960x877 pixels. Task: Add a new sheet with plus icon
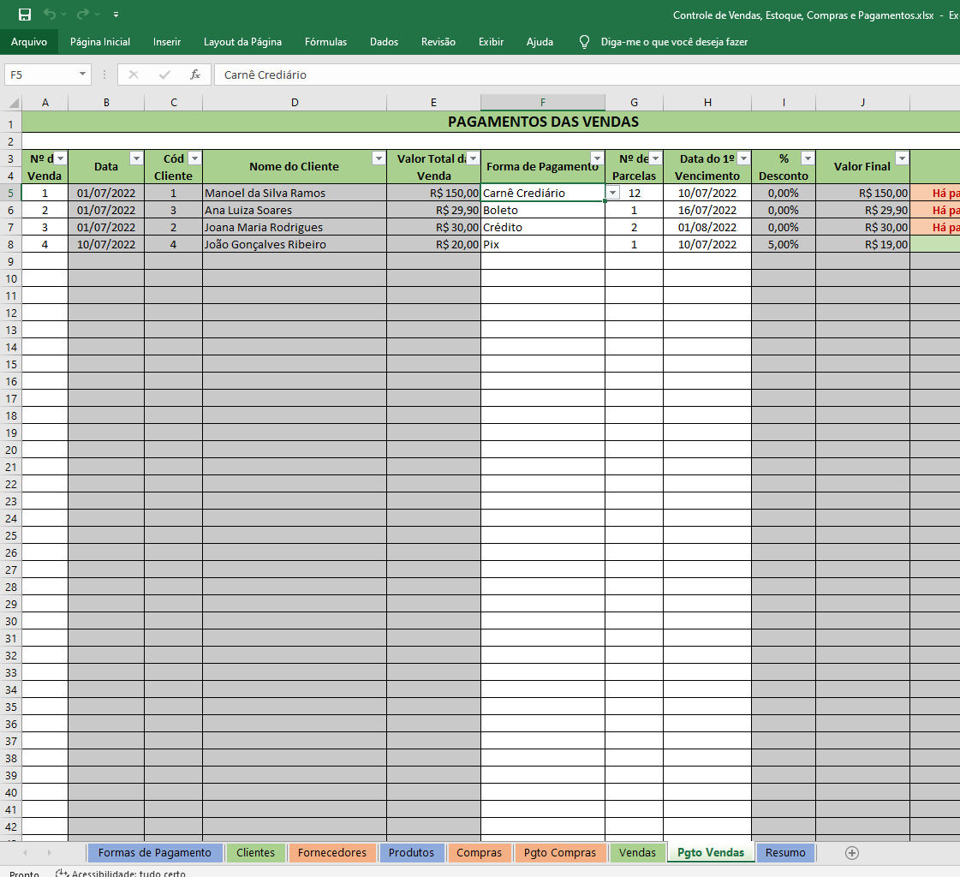pos(851,852)
